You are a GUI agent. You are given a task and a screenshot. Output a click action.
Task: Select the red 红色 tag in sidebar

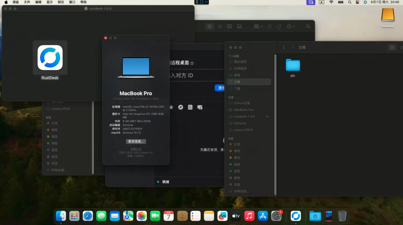click(237, 144)
